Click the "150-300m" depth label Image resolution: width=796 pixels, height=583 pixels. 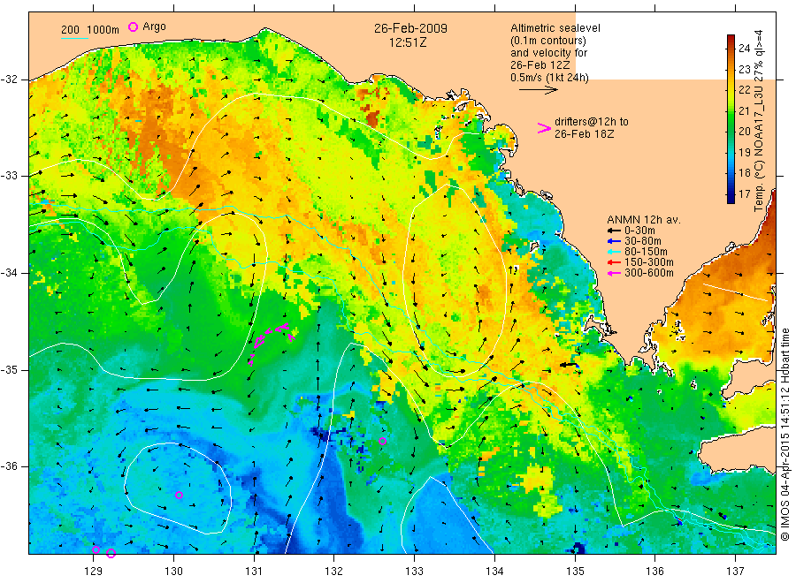[649, 262]
